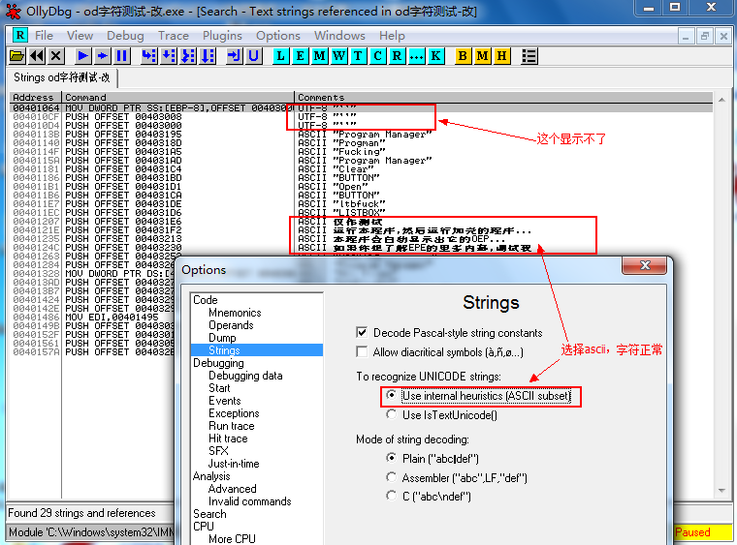Click the Trace over toolbar icon
737x545 pixels.
[208, 56]
